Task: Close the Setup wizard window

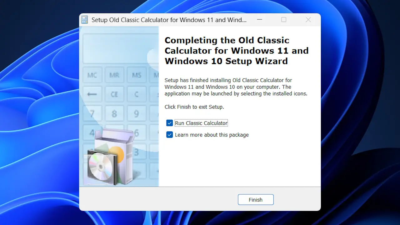Action: tap(308, 20)
